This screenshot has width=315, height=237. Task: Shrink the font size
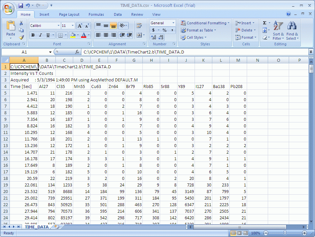[87, 26]
